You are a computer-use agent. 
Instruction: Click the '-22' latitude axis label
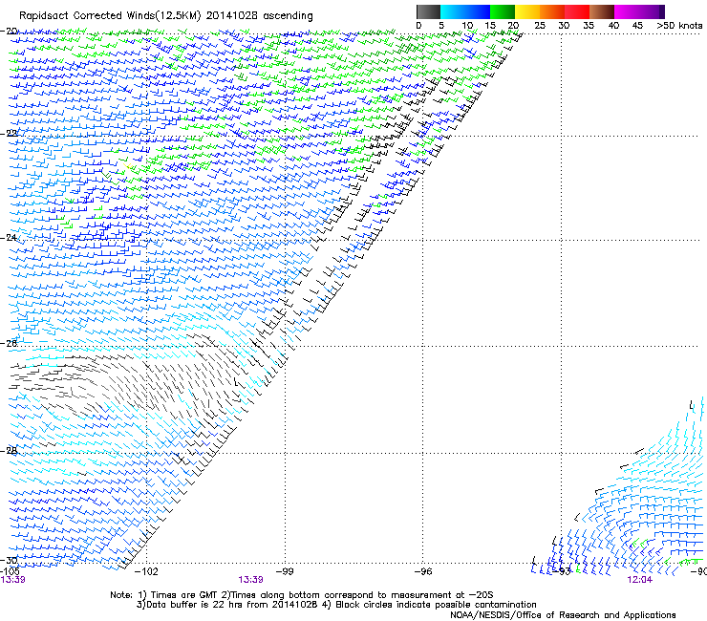click(9, 134)
